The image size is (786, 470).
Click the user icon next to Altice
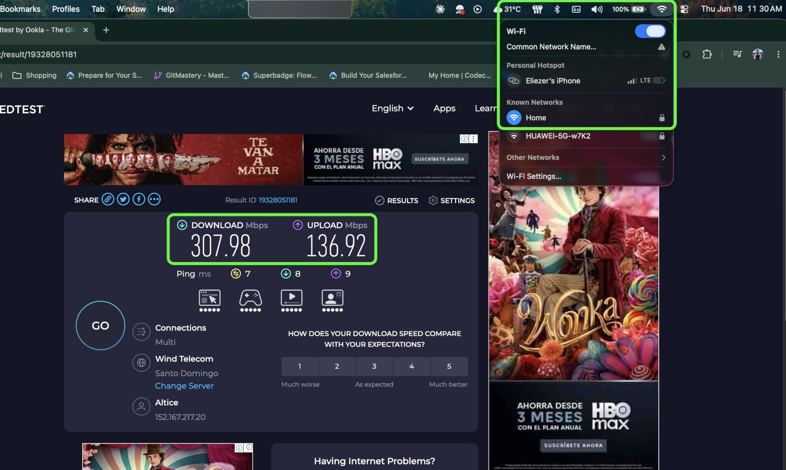click(x=141, y=406)
